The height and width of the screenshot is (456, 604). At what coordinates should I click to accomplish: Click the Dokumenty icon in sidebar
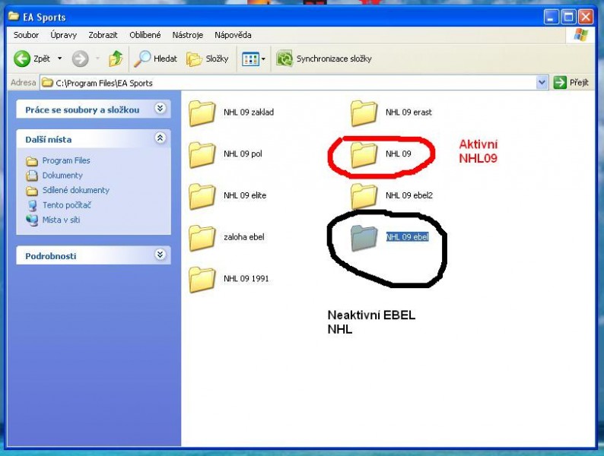(x=32, y=176)
